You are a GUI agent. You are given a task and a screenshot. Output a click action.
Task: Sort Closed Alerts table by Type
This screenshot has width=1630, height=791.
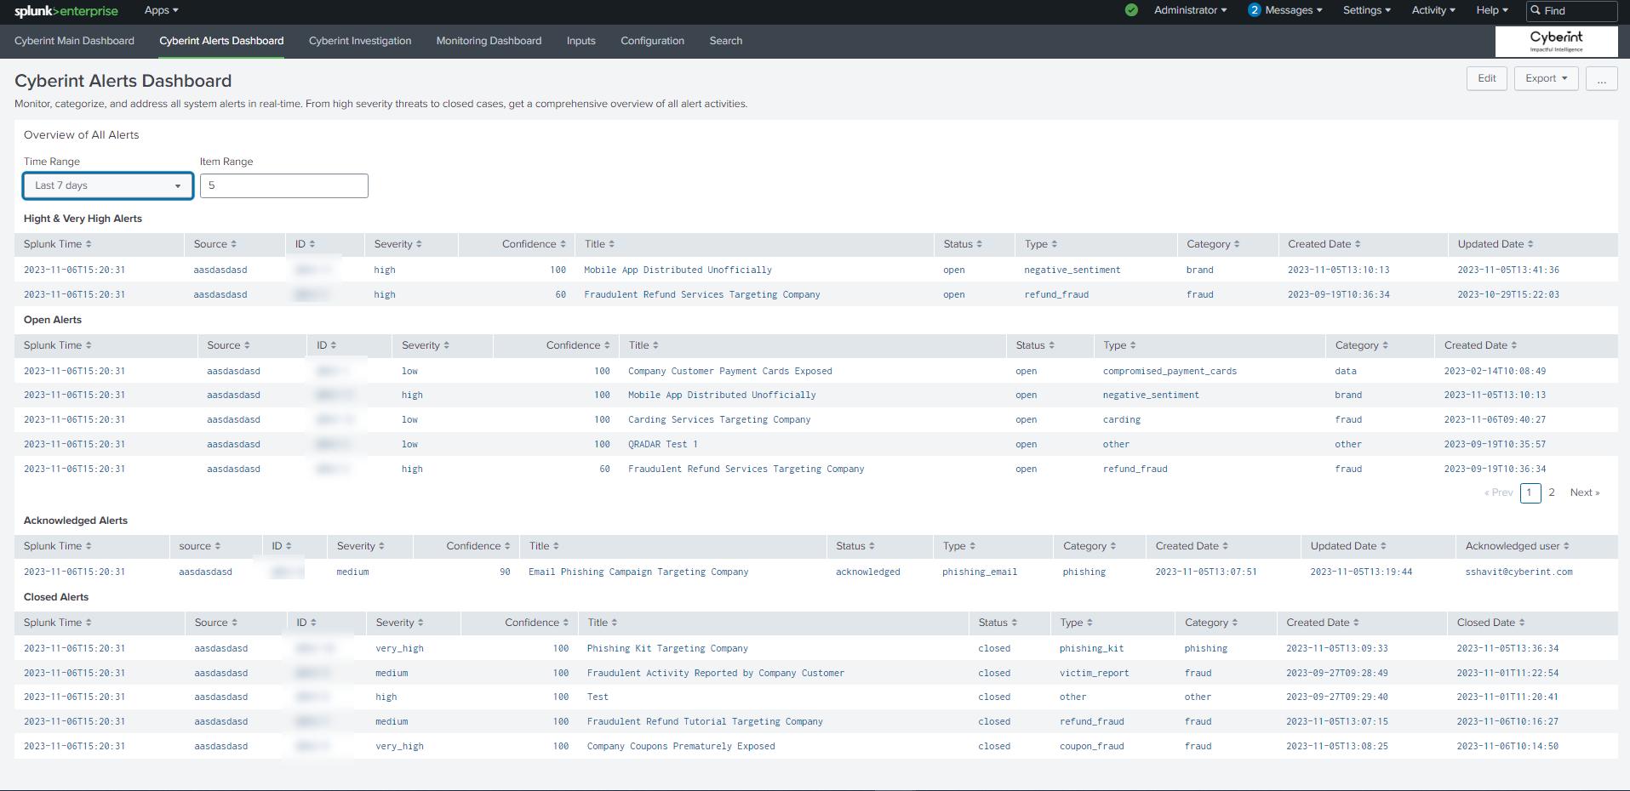coord(1076,623)
